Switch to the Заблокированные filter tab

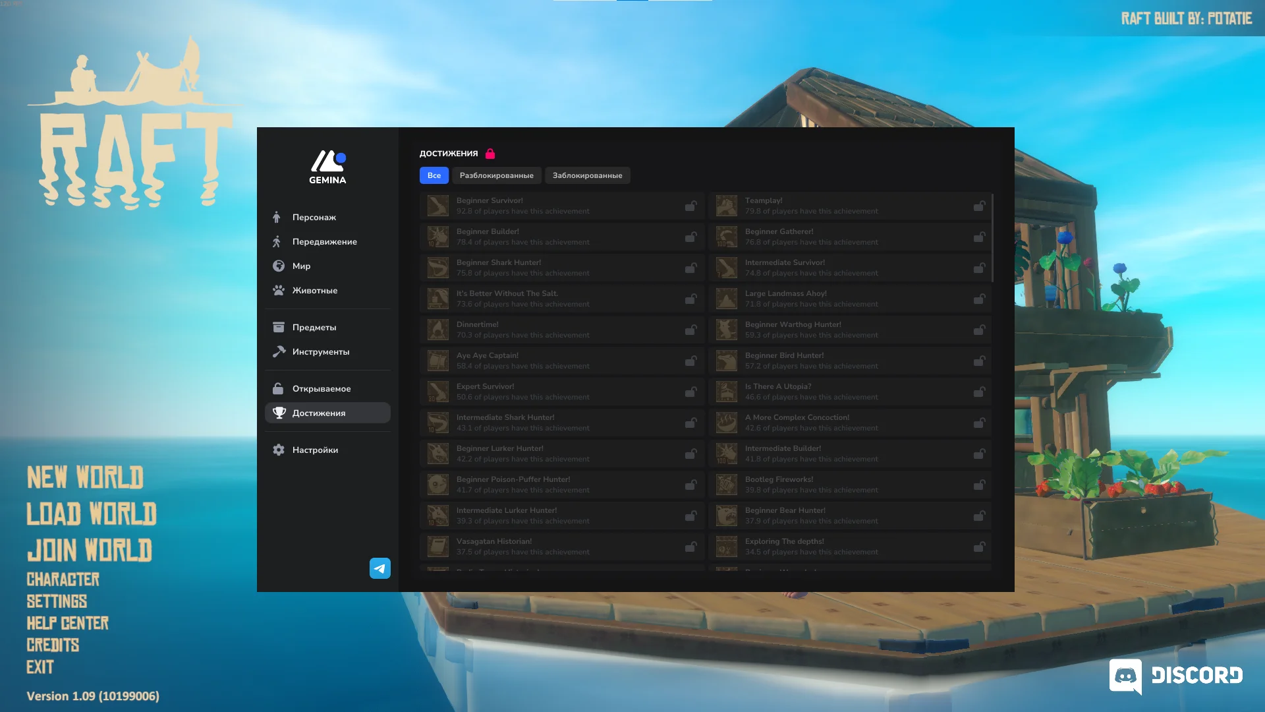point(586,175)
